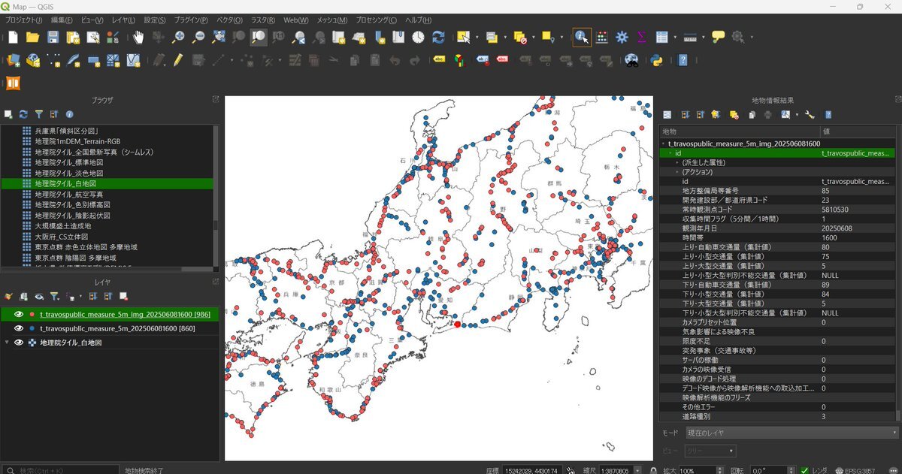Open the モード 現在のレイヤ dropdown
902x474 pixels.
click(792, 433)
